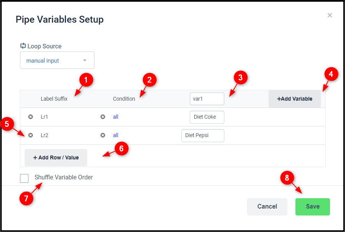Edit the Lr1 condition link 'all'
The height and width of the screenshot is (232, 345).
click(x=116, y=117)
